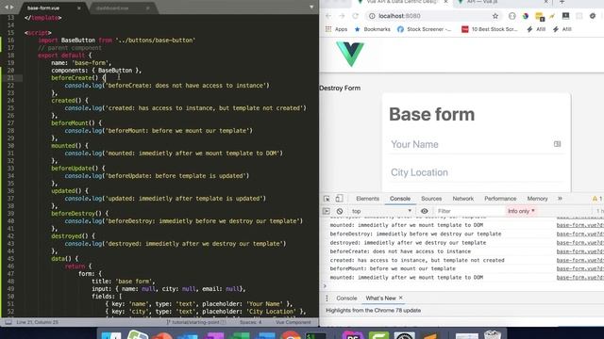Screen dimensions: 604x339
Task: Open the Bookmarks folder in bookmarks bar
Action: click(x=372, y=29)
